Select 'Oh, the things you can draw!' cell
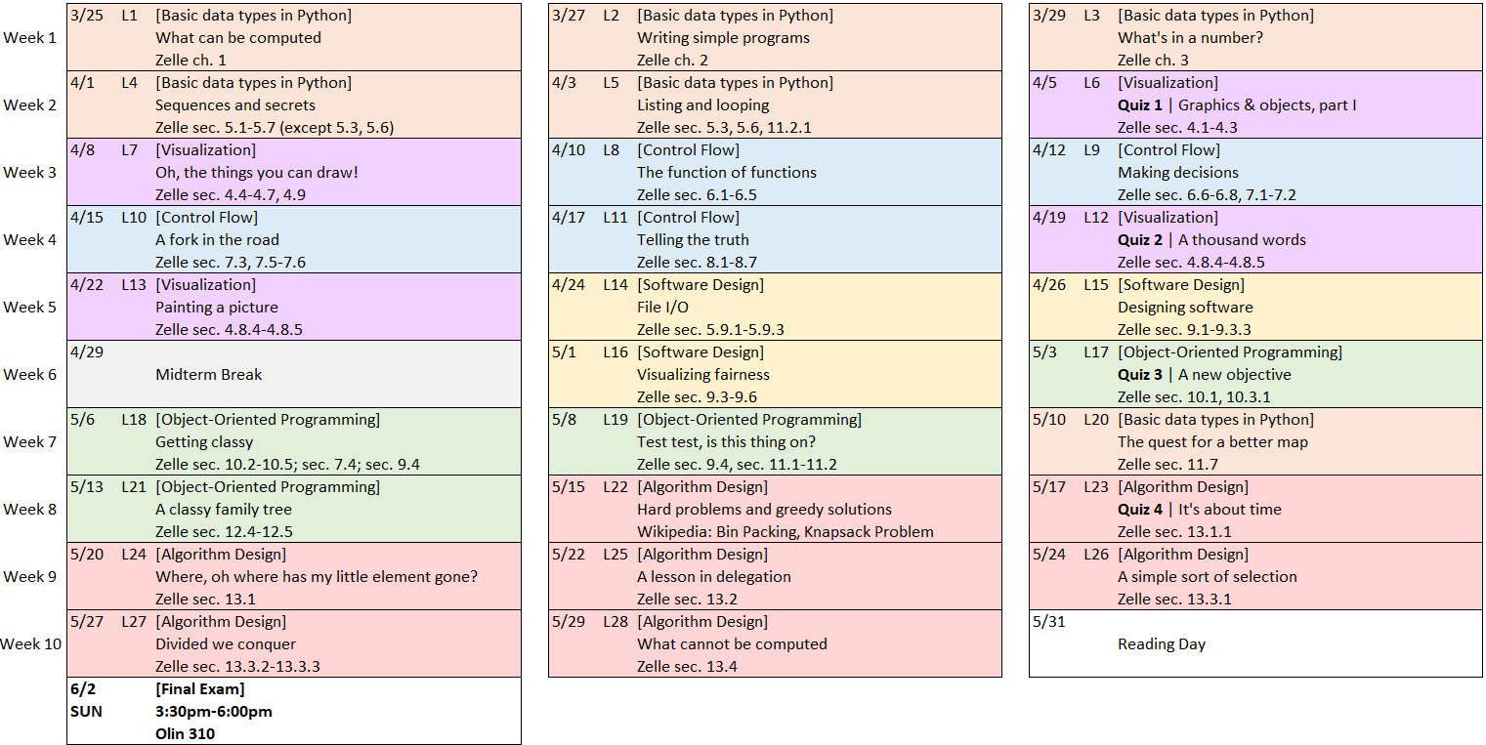This screenshot has height=745, width=1486. [257, 173]
